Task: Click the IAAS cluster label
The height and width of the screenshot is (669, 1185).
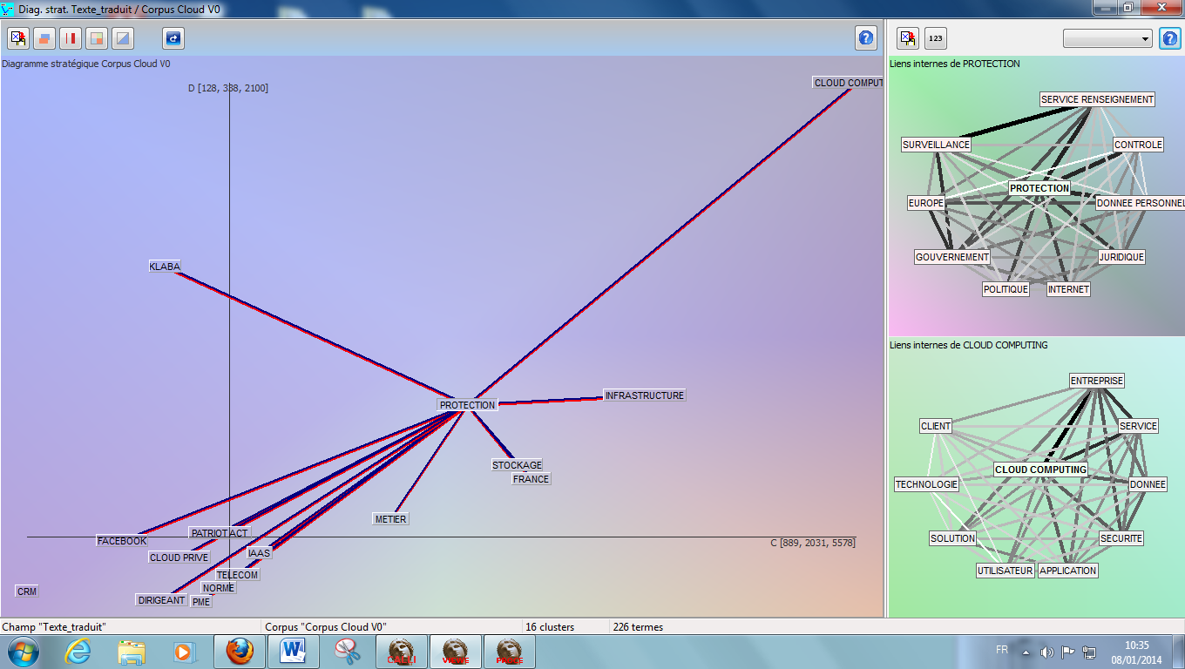Action: (259, 553)
